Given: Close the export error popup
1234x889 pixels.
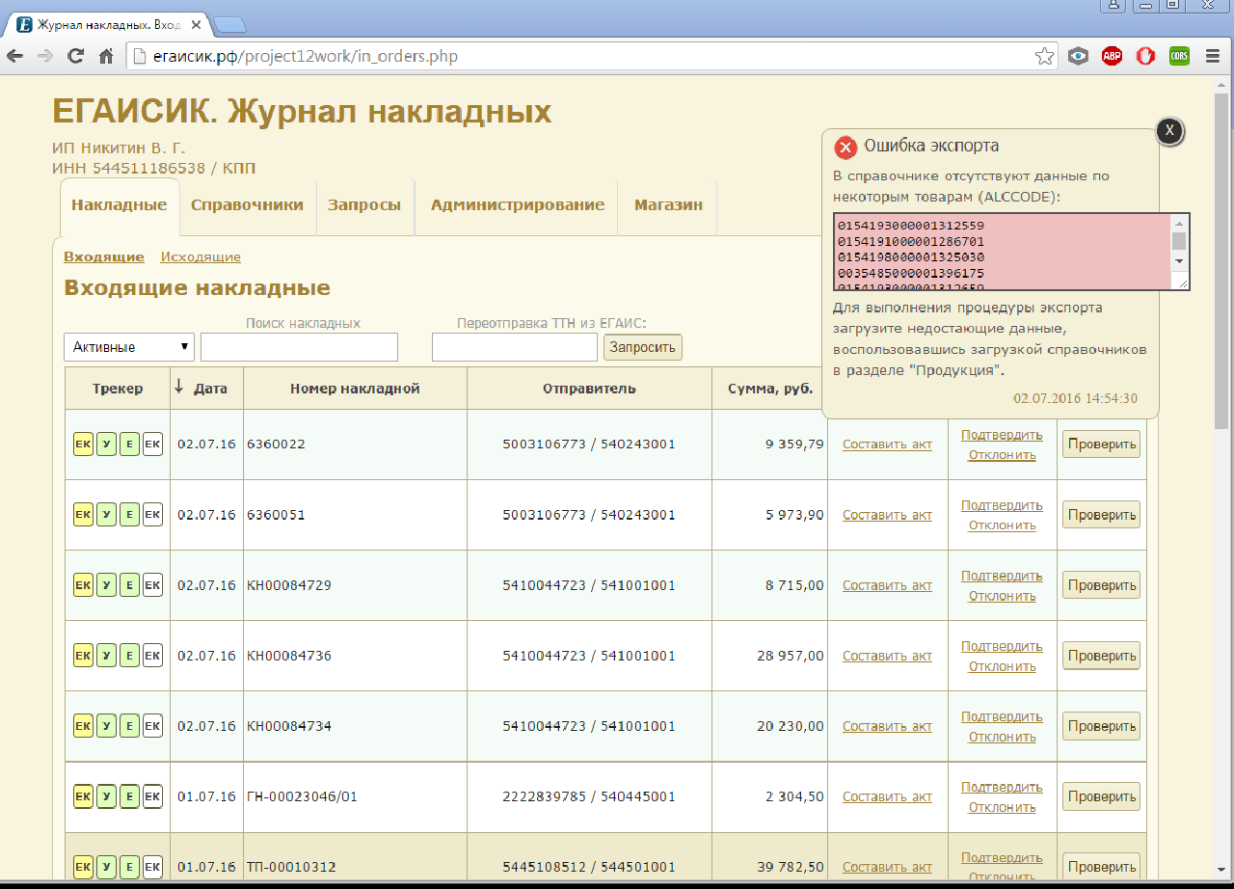Looking at the screenshot, I should 1168,131.
